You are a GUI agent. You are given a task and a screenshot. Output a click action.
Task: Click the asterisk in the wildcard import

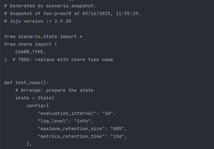(81, 37)
